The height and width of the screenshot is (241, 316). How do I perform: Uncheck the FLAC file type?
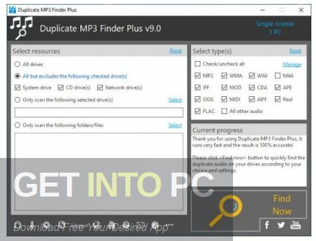click(x=197, y=111)
